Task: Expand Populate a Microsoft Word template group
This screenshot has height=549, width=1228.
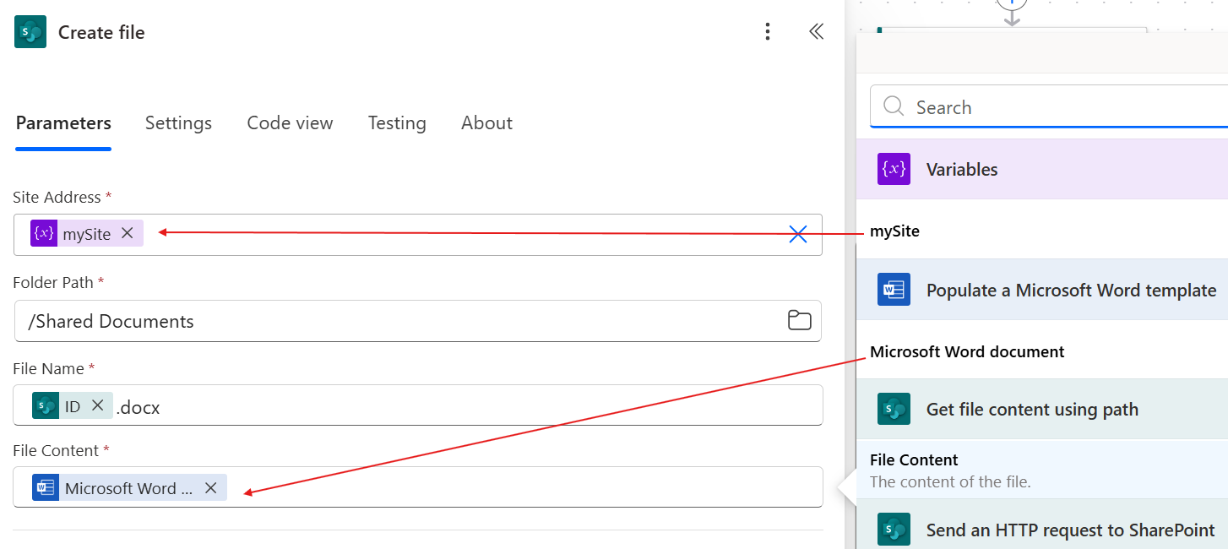Action: coord(1071,291)
